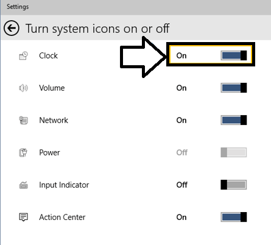
Task: Click the Action Center label
Action: click(62, 217)
